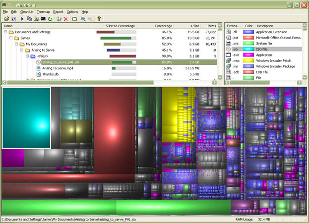Click the yellow .msp color swatch
309x223 pixels.
point(248,60)
